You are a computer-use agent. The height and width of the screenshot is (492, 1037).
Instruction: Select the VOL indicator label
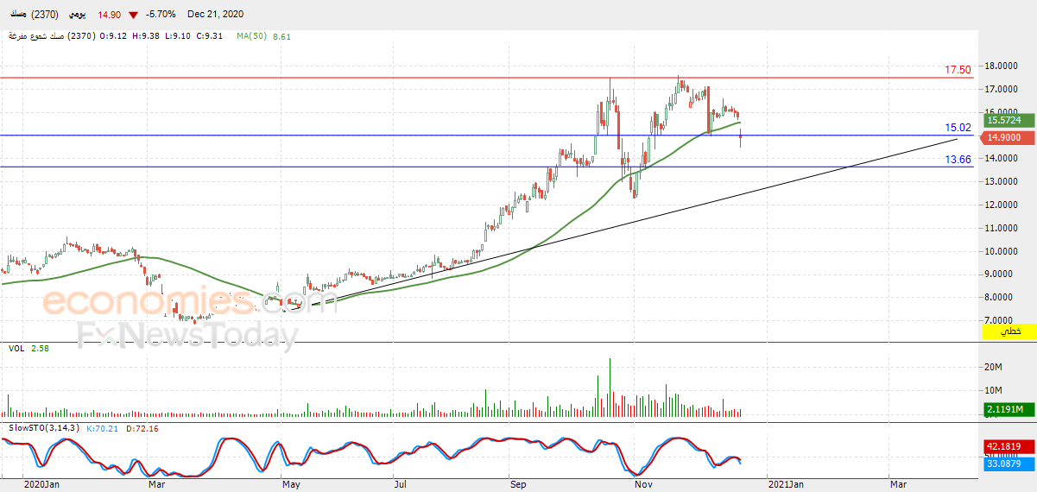(x=16, y=348)
